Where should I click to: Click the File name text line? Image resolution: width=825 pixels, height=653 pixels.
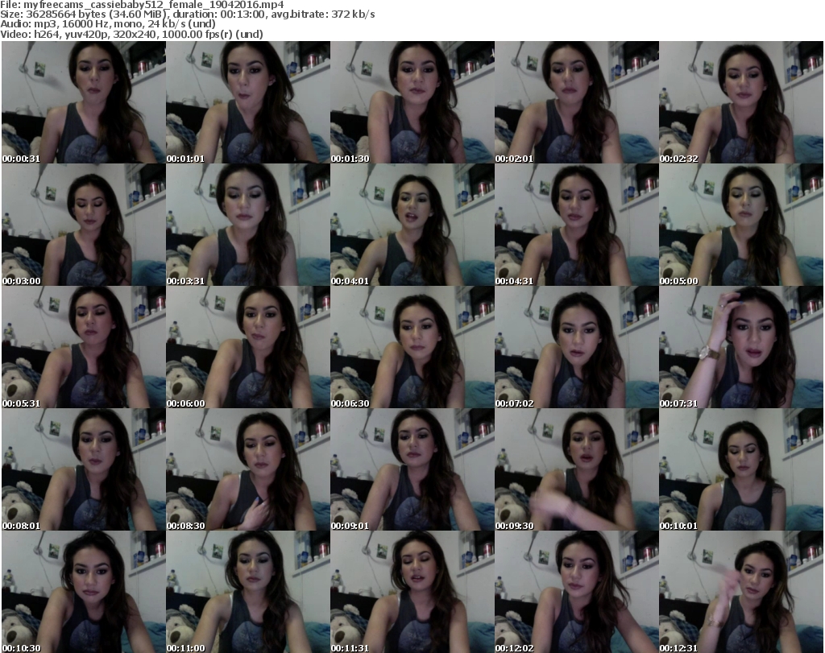click(142, 5)
